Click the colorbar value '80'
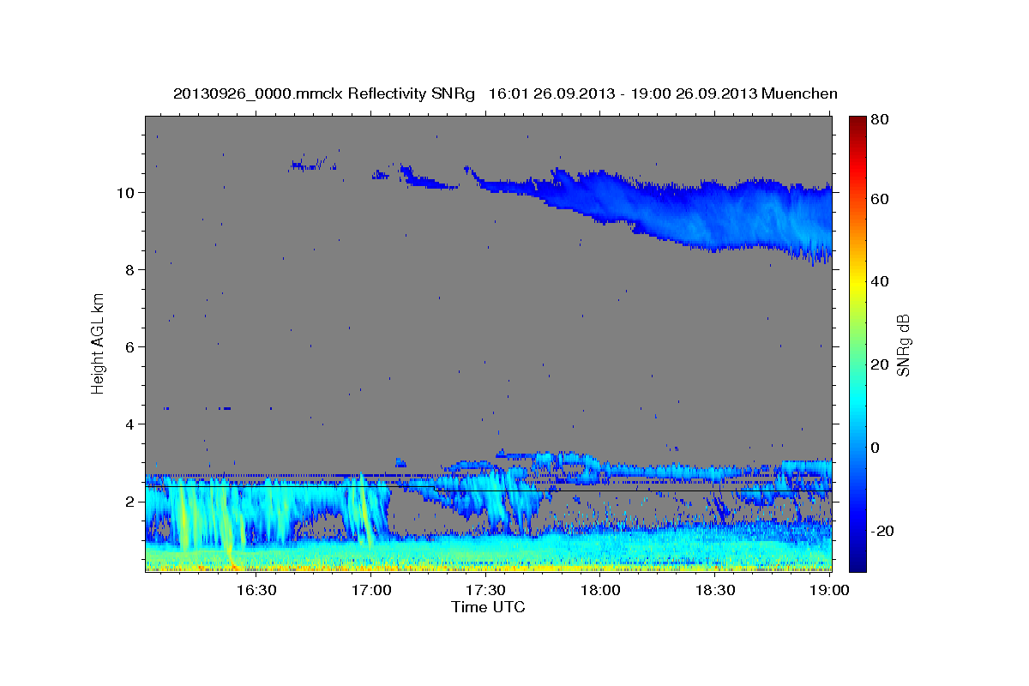 click(882, 120)
